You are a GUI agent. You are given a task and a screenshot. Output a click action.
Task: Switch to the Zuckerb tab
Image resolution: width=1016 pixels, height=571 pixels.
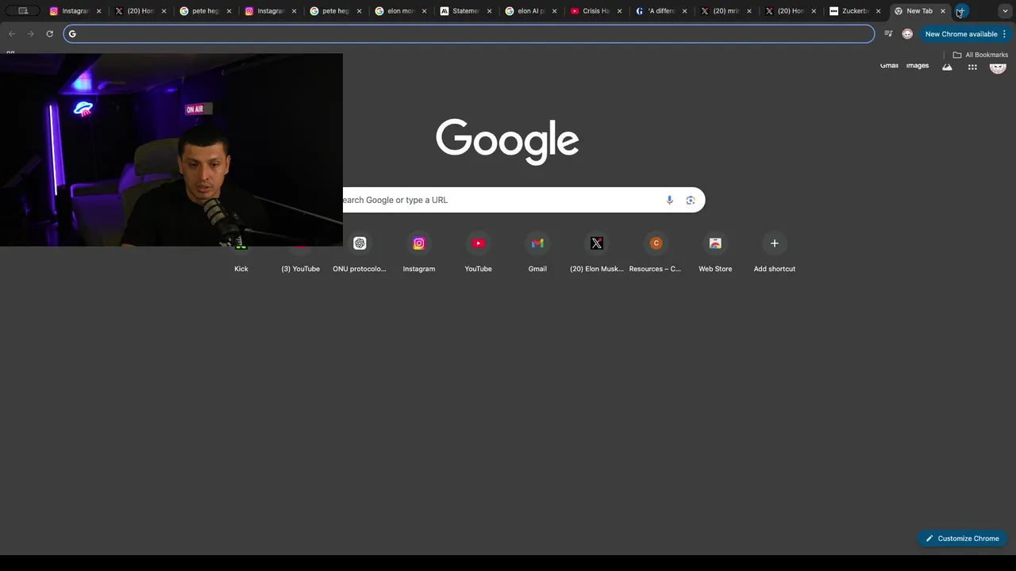[856, 11]
